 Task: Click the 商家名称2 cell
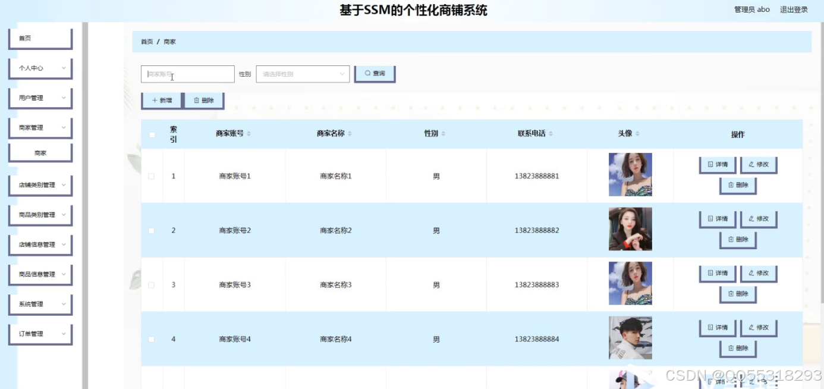[x=336, y=230]
